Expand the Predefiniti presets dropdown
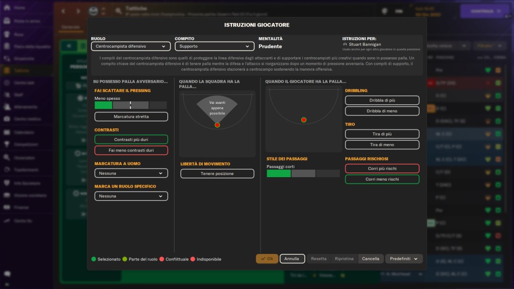514x289 pixels. (x=404, y=259)
